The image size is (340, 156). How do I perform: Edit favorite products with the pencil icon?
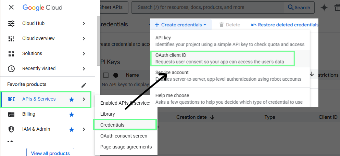click(84, 85)
